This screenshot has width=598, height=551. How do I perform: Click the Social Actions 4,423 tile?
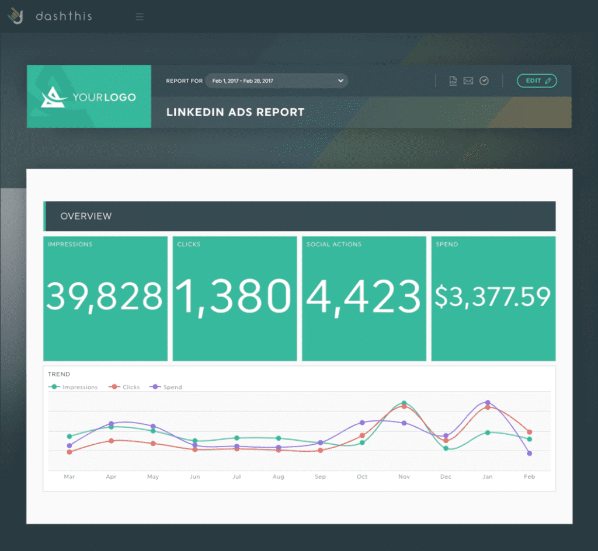click(364, 299)
